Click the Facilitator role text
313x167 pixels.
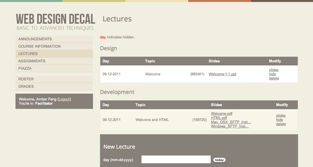[x=44, y=104]
